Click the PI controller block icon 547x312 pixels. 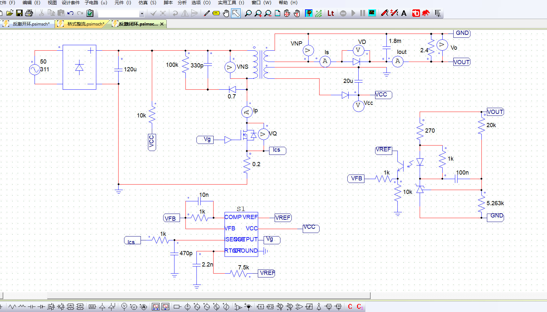pyautogui.click(x=270, y=307)
